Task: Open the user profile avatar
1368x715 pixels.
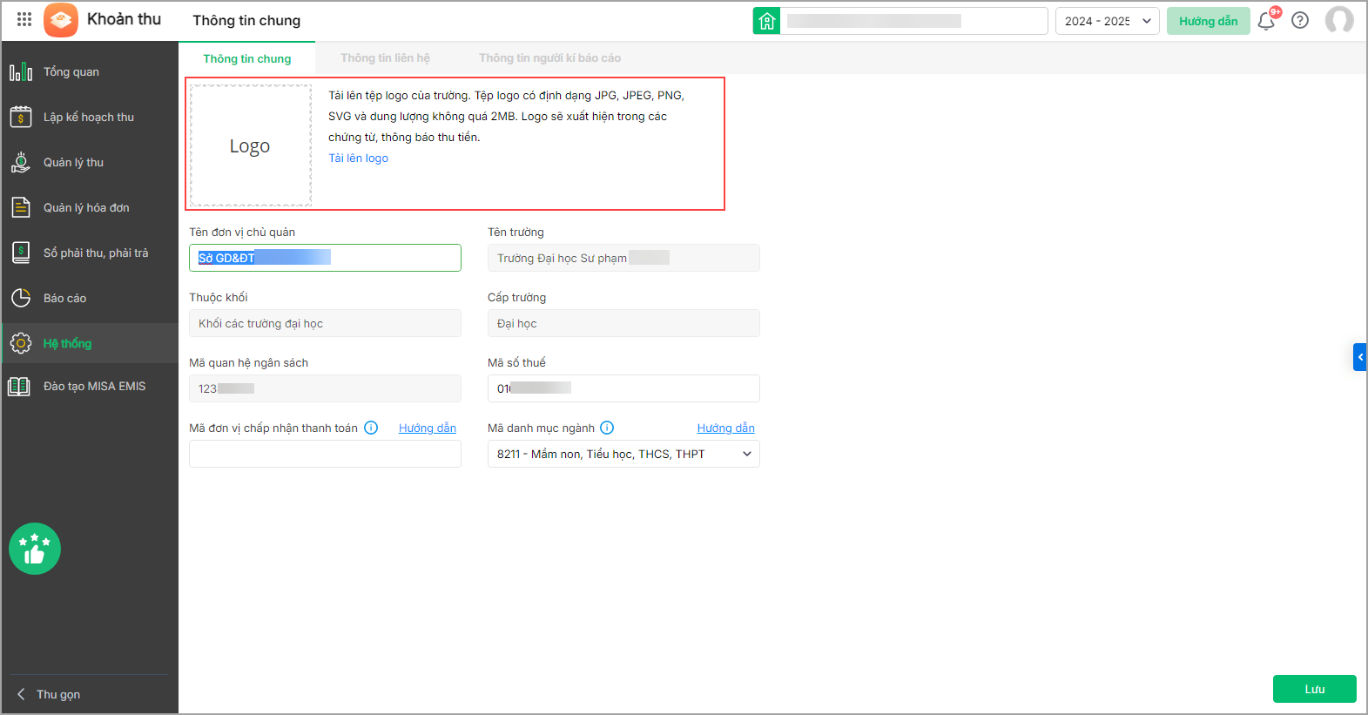Action: pos(1339,20)
